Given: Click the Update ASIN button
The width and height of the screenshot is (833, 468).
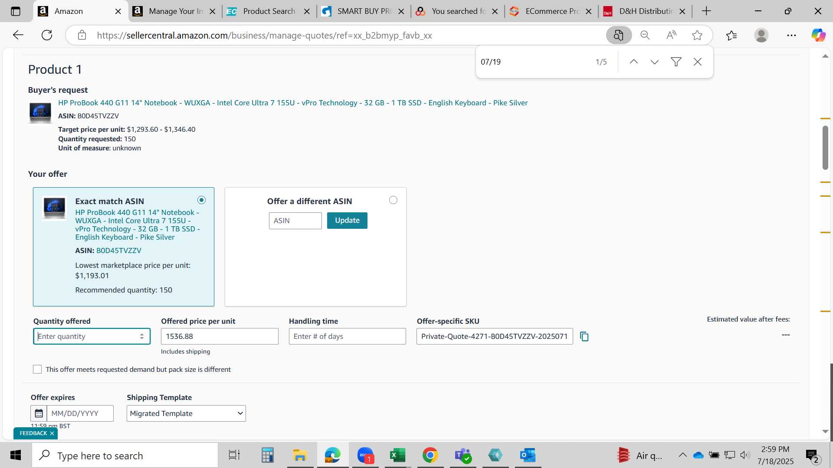Looking at the screenshot, I should pyautogui.click(x=347, y=221).
